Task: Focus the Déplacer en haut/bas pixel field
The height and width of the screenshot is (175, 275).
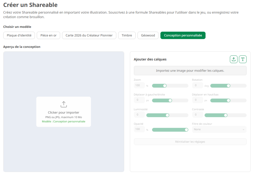Action: point(197,100)
